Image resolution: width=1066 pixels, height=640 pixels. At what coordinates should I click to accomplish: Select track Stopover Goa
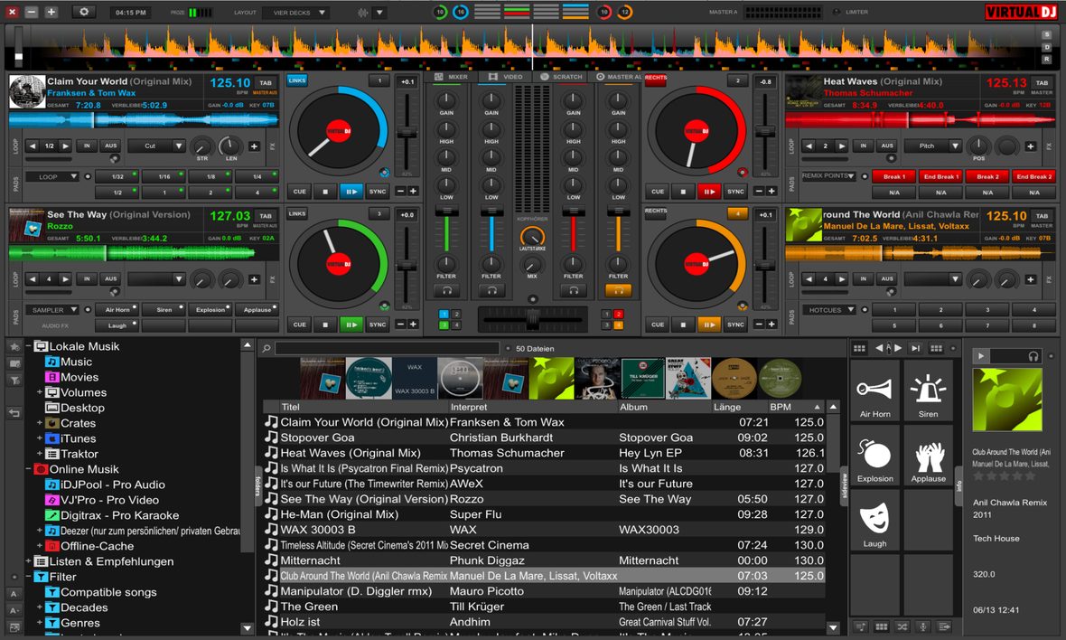pos(544,438)
